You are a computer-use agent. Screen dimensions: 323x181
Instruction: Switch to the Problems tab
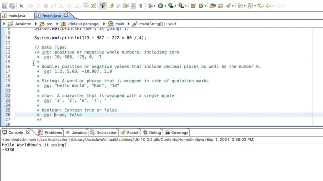[x=53, y=133]
